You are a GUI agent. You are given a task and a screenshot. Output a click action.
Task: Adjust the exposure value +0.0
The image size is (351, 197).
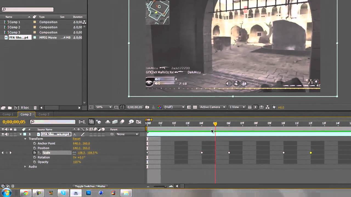281,107
